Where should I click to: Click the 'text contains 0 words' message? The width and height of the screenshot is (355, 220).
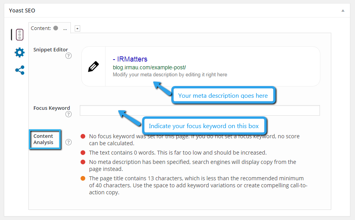coord(178,153)
